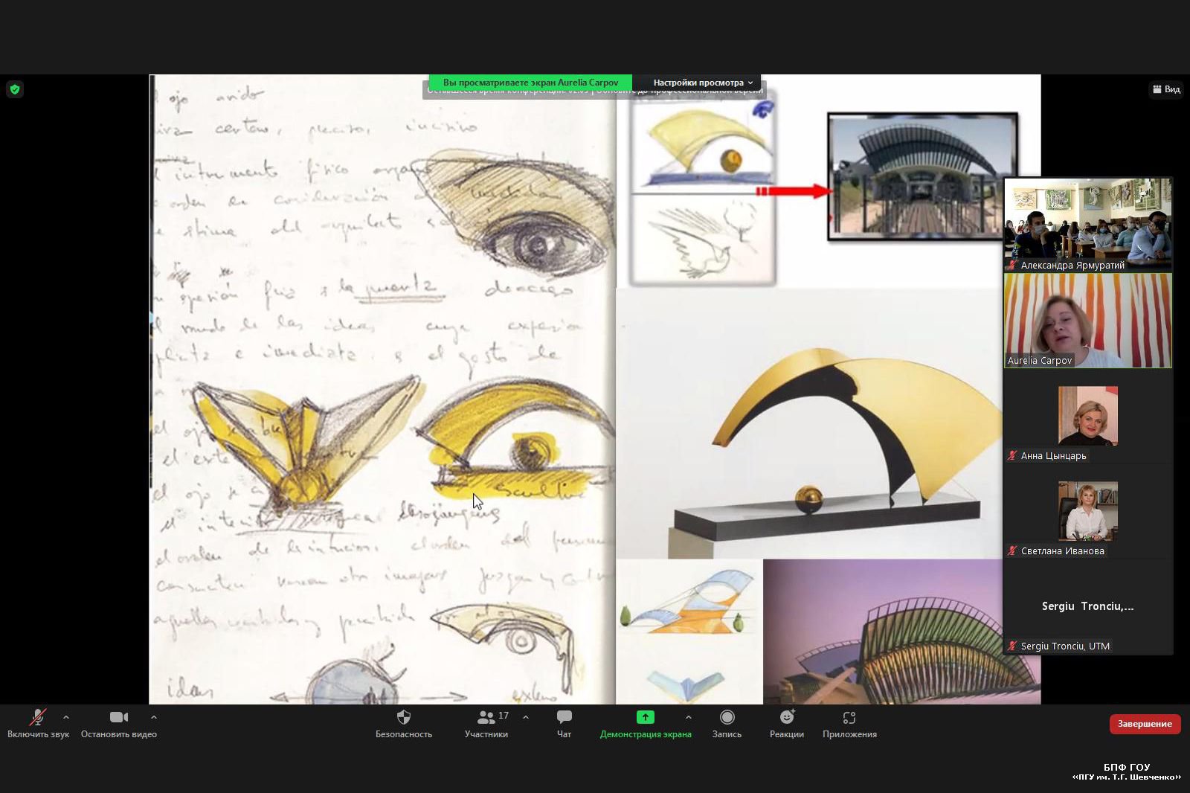Click muted mic icon beside Александра Ярмуратий
This screenshot has width=1190, height=793.
(x=1012, y=266)
